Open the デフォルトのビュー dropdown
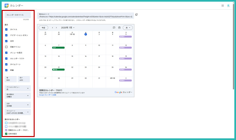 17,88
